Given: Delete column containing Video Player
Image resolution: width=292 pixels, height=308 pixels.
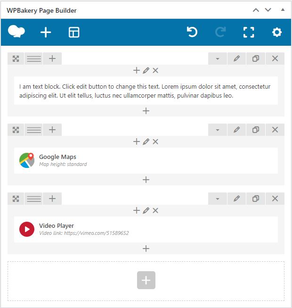Looking at the screenshot, I should click(x=155, y=210).
